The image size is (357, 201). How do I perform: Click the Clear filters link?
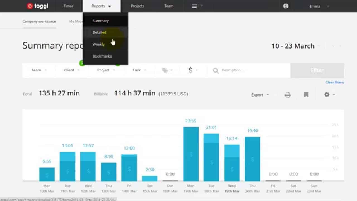point(334,82)
